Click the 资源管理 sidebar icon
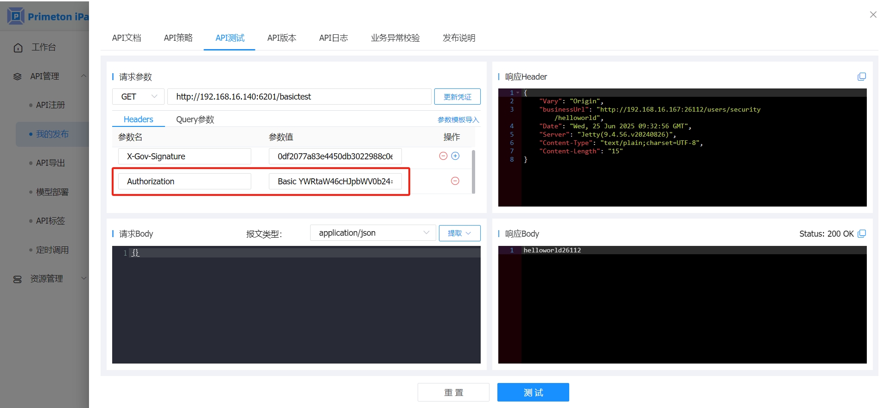Image resolution: width=890 pixels, height=408 pixels. [x=18, y=279]
